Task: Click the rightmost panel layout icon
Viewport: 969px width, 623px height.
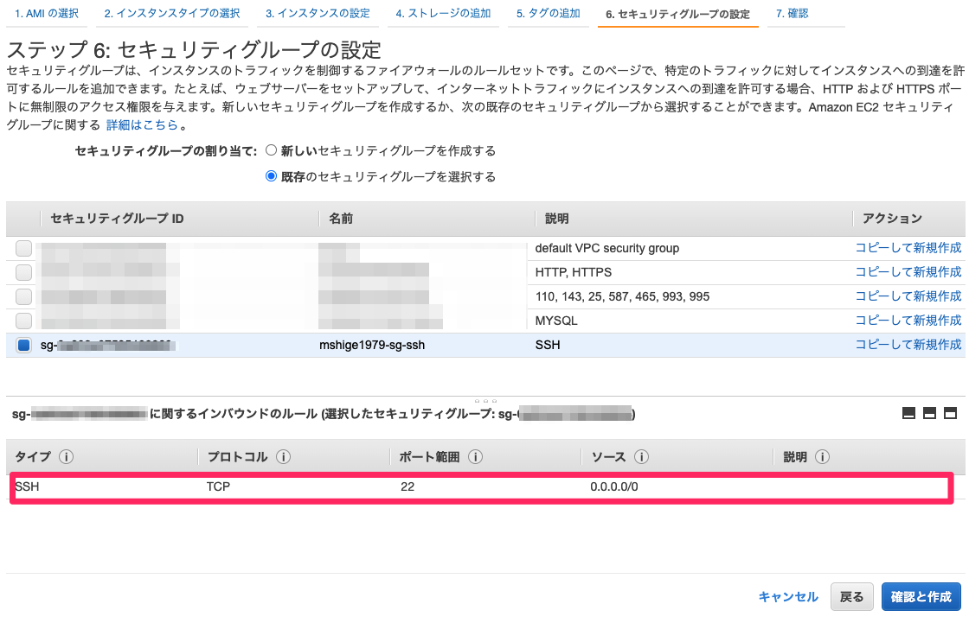Action: pos(952,413)
